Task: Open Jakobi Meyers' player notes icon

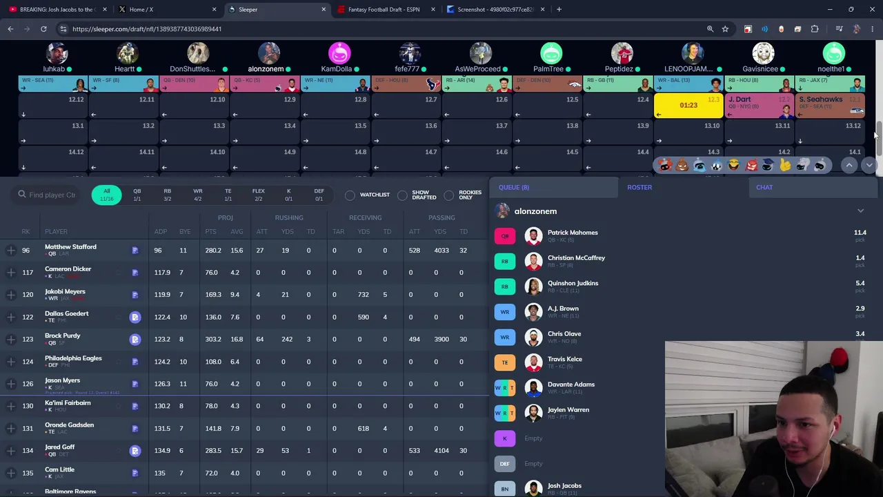Action: click(x=135, y=295)
